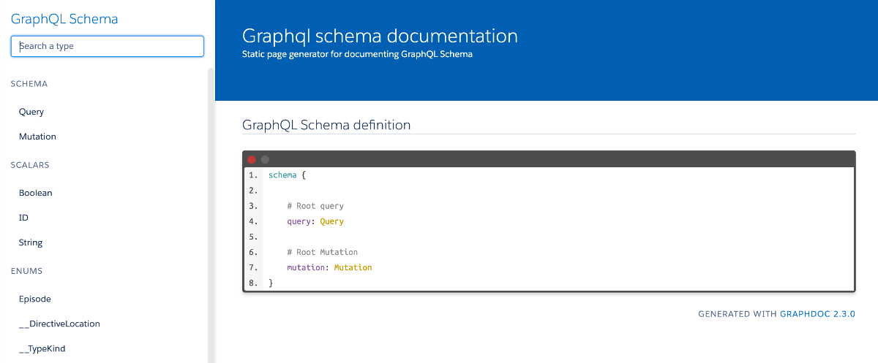Open the Query schema entry
This screenshot has height=363, width=878.
31,112
